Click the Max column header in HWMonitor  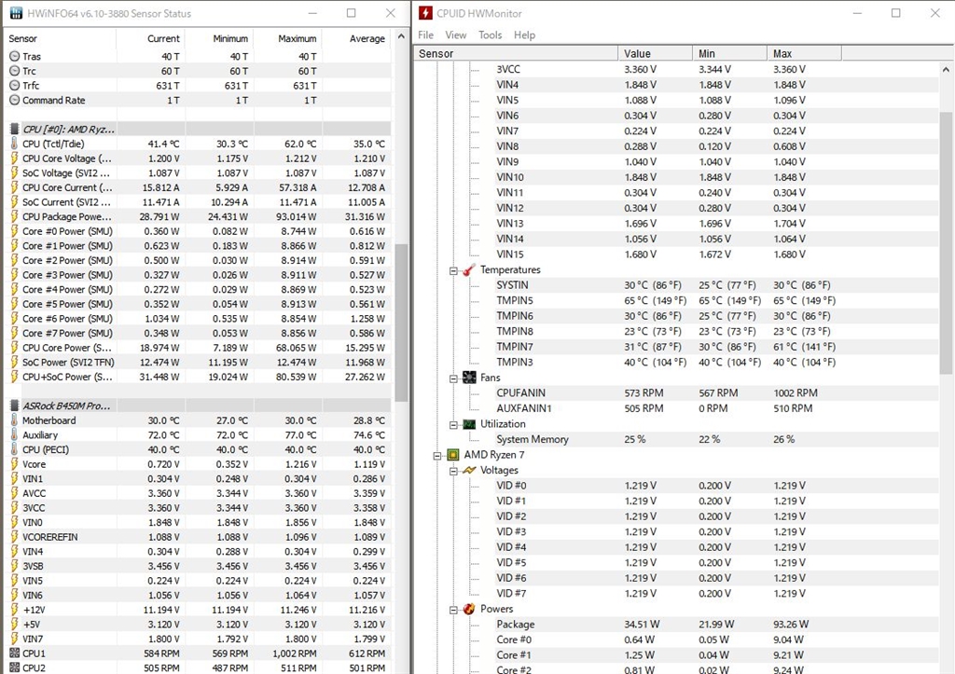[804, 53]
